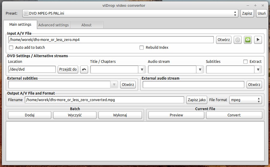
Task: Click the Zapisz jako button
Action: tap(197, 100)
